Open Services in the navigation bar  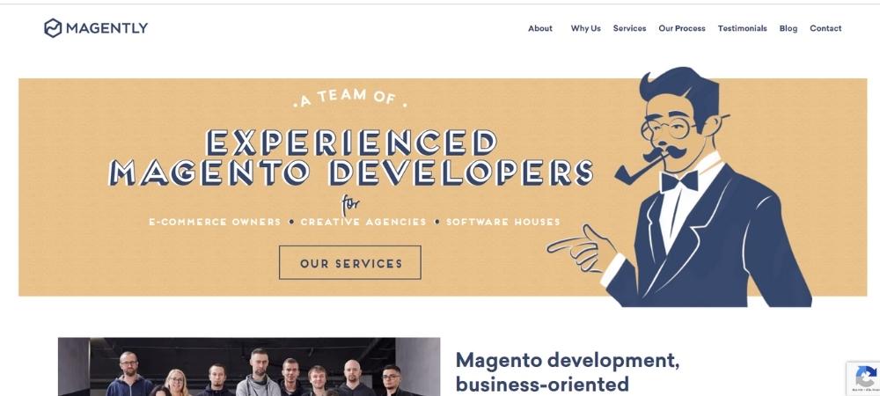[x=629, y=28]
